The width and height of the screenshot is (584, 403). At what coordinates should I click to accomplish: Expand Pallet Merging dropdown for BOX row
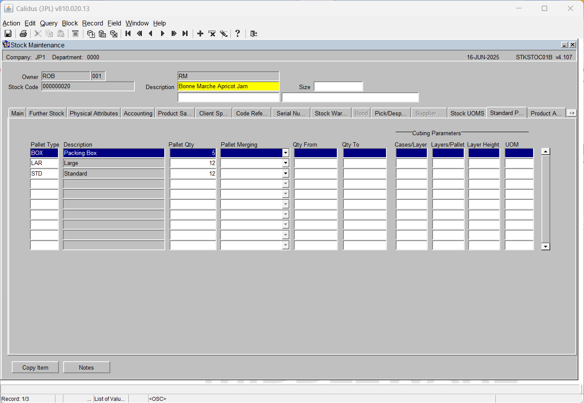tap(285, 153)
